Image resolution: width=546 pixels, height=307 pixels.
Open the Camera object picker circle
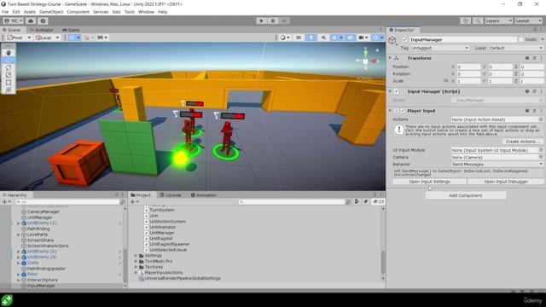tap(541, 157)
